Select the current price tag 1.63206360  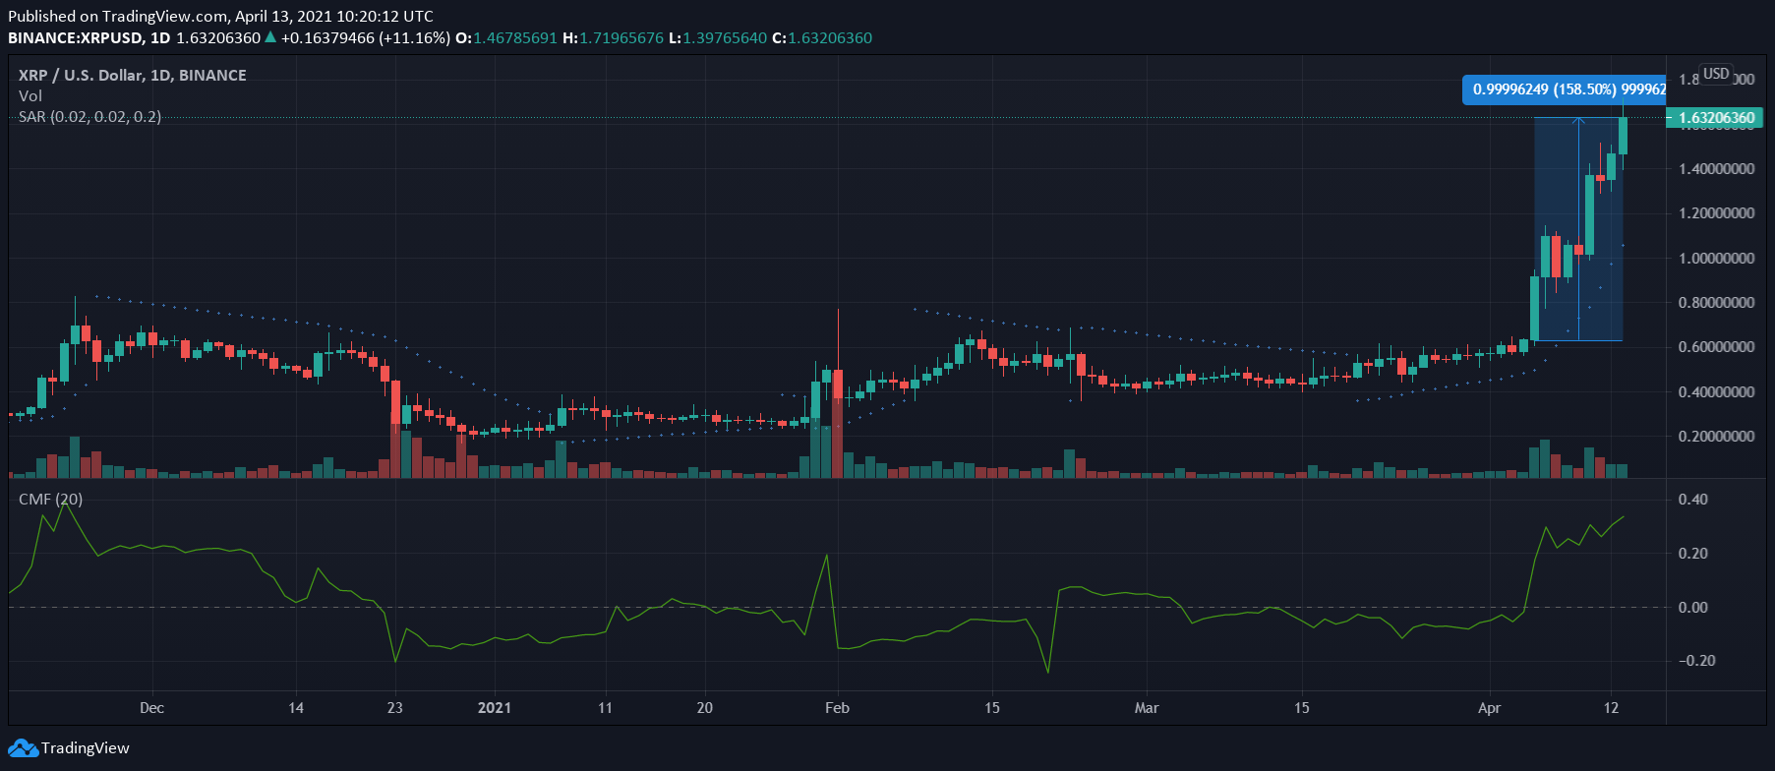pyautogui.click(x=1716, y=118)
